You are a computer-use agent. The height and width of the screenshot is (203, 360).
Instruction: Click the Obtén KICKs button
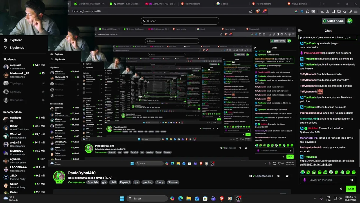(x=333, y=21)
